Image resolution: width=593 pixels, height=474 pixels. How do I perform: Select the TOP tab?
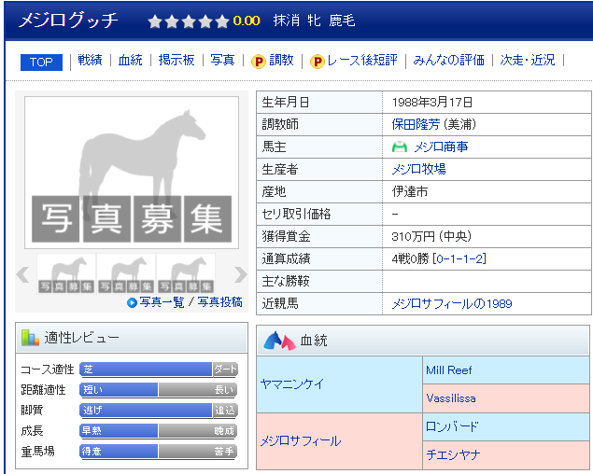(x=41, y=62)
